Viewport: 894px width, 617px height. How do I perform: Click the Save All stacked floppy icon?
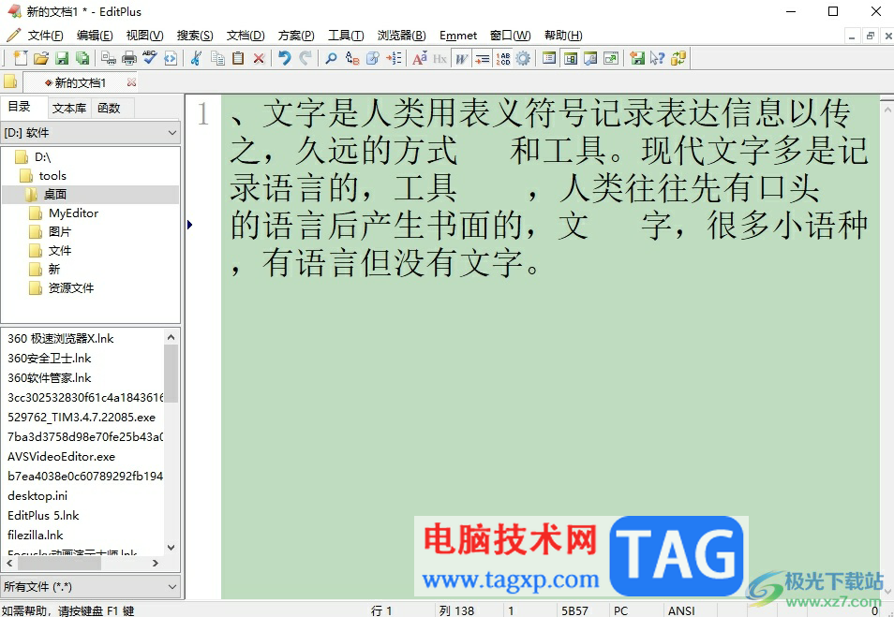(82, 58)
